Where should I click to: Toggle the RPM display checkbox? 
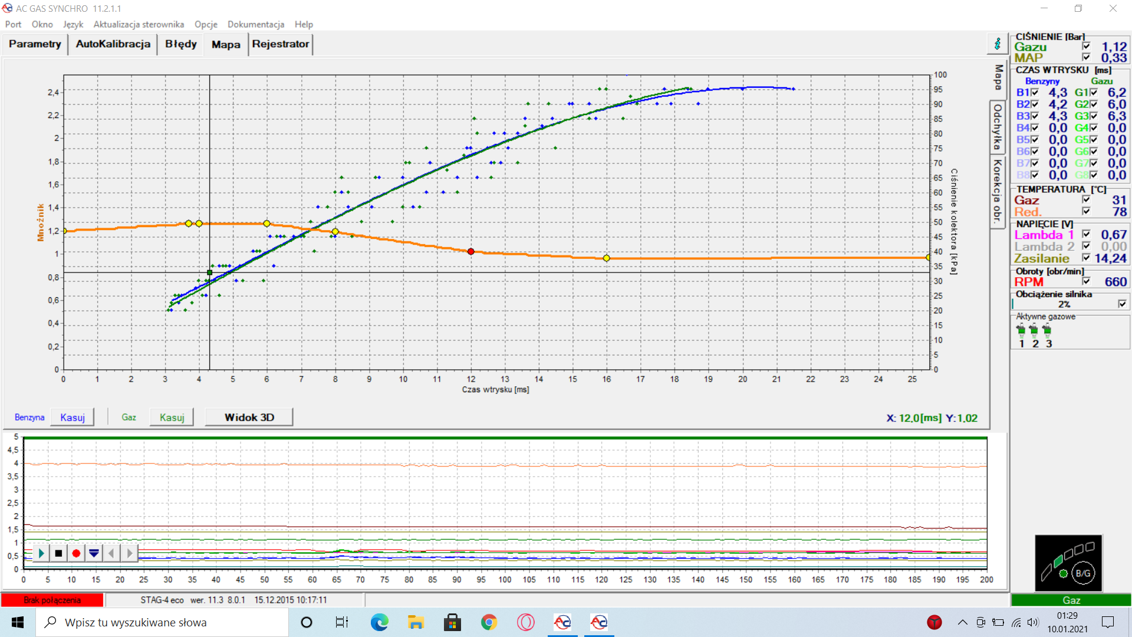[x=1086, y=281]
